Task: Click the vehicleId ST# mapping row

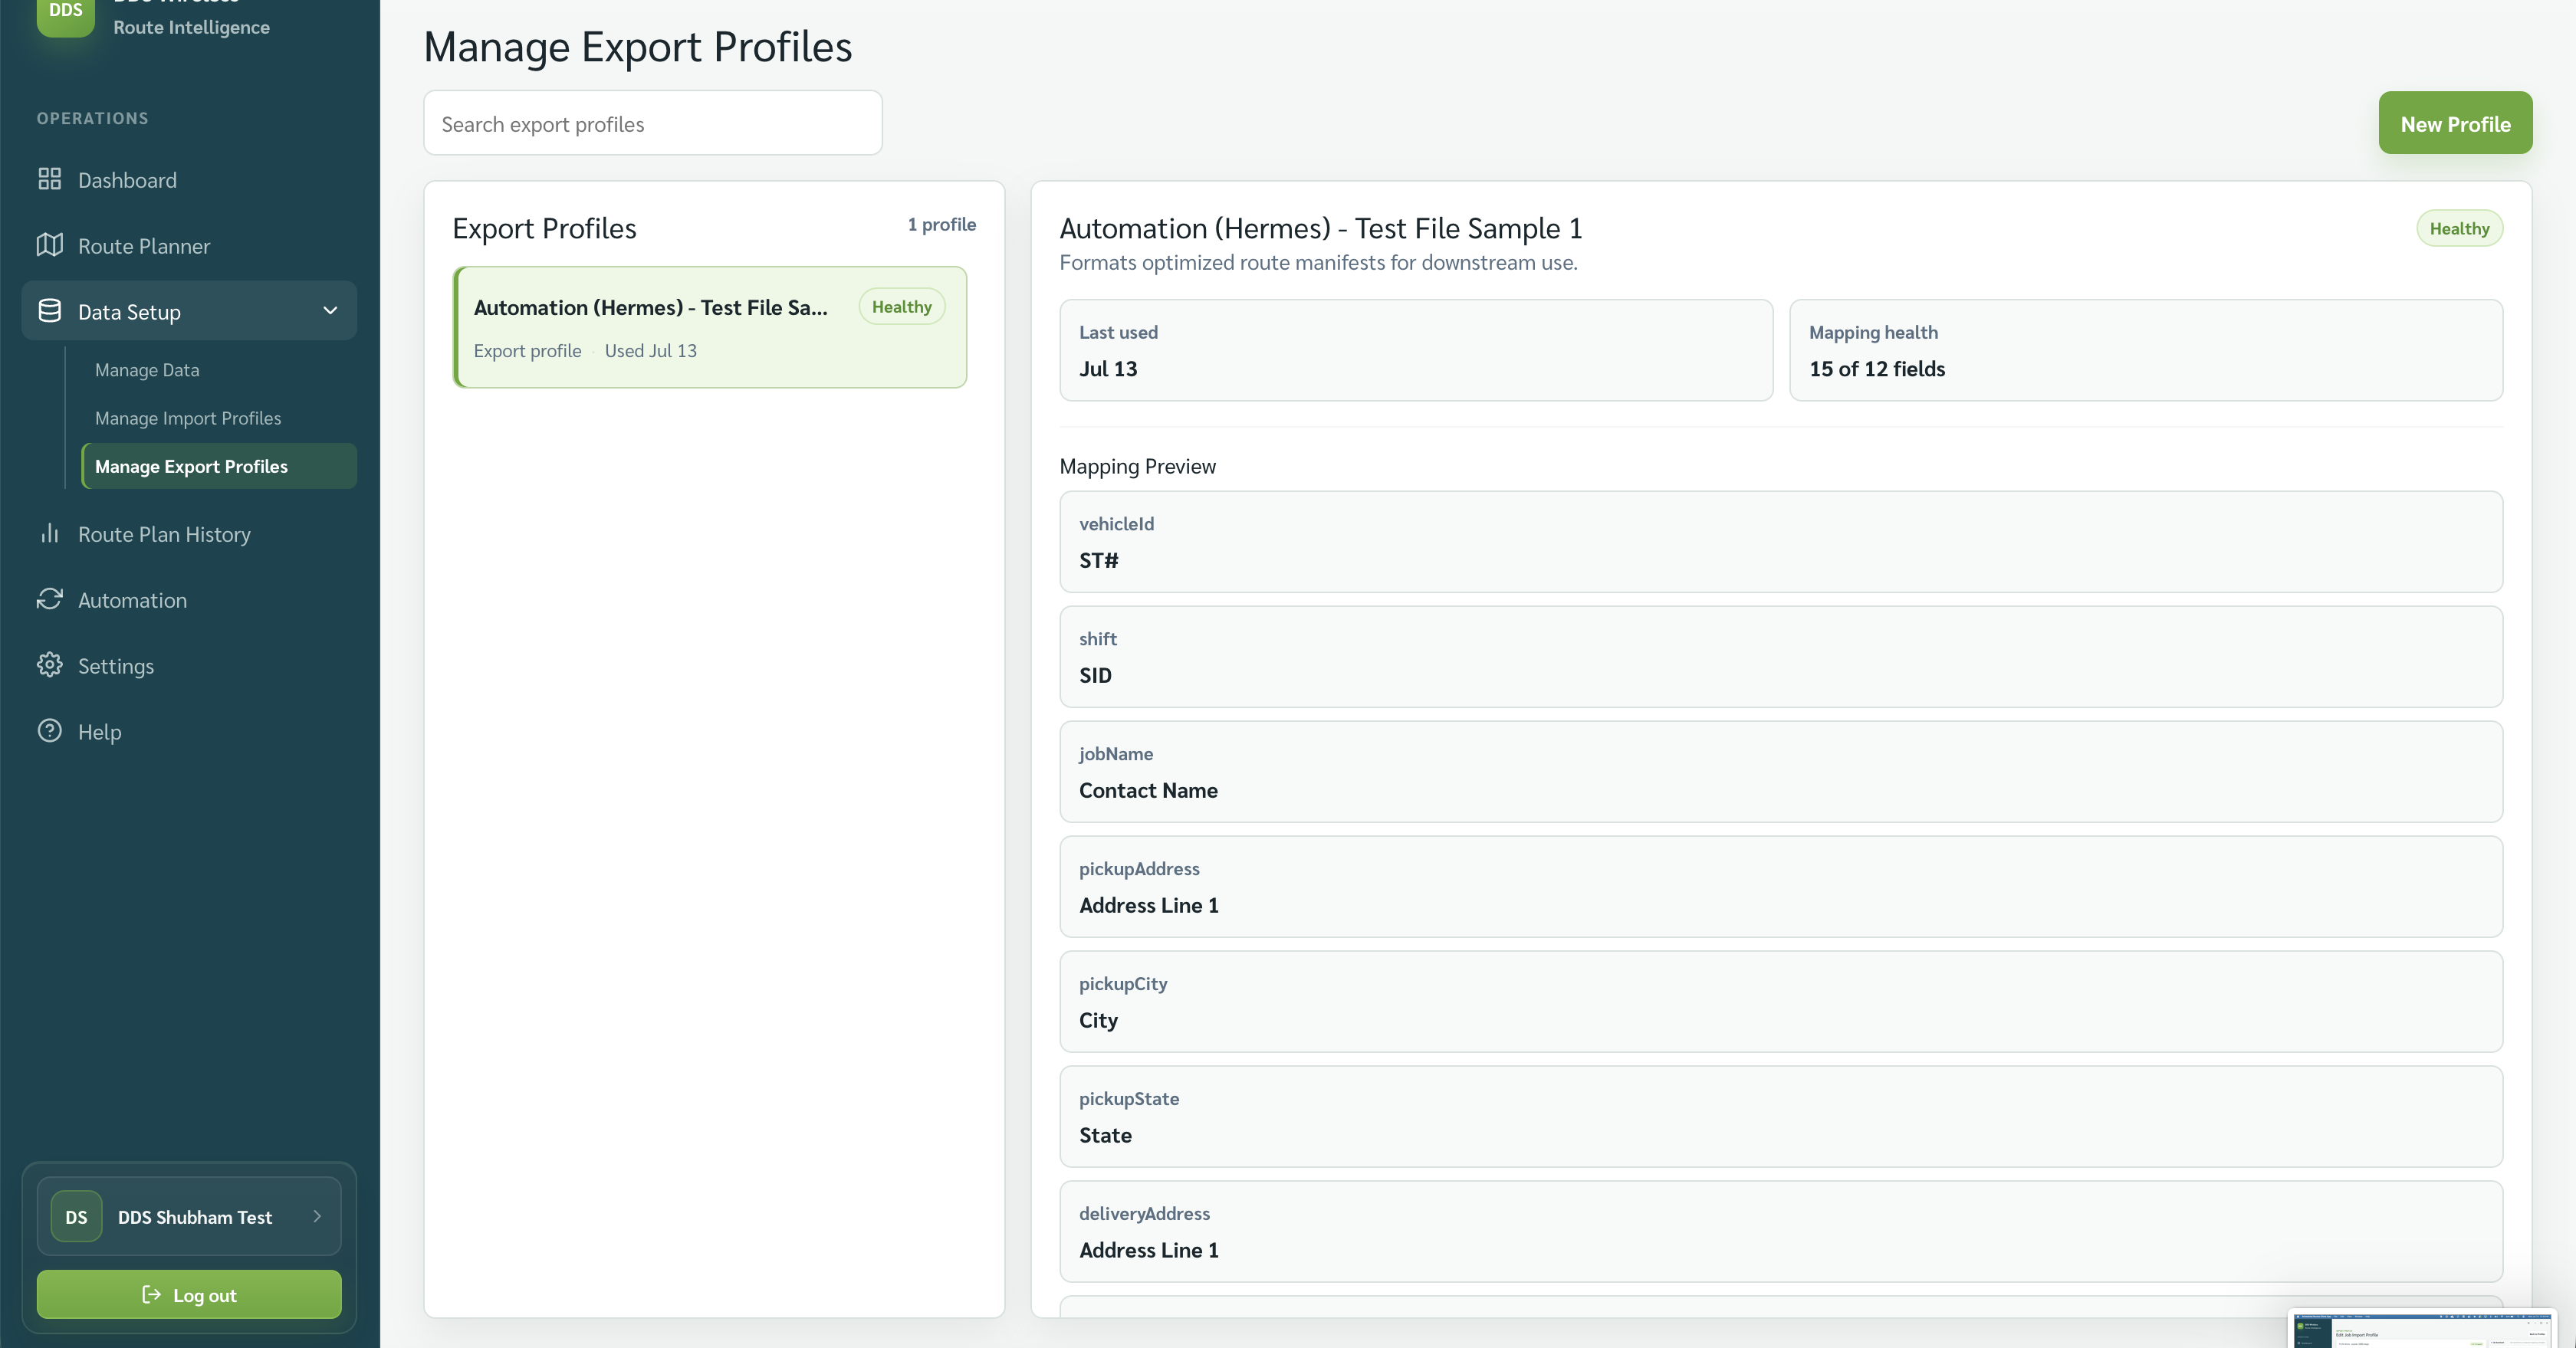Action: click(x=1781, y=542)
